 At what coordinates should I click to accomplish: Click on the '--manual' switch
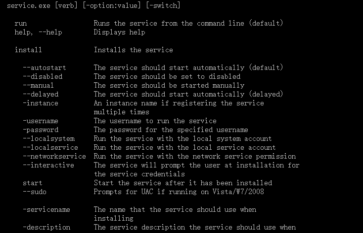(x=38, y=85)
